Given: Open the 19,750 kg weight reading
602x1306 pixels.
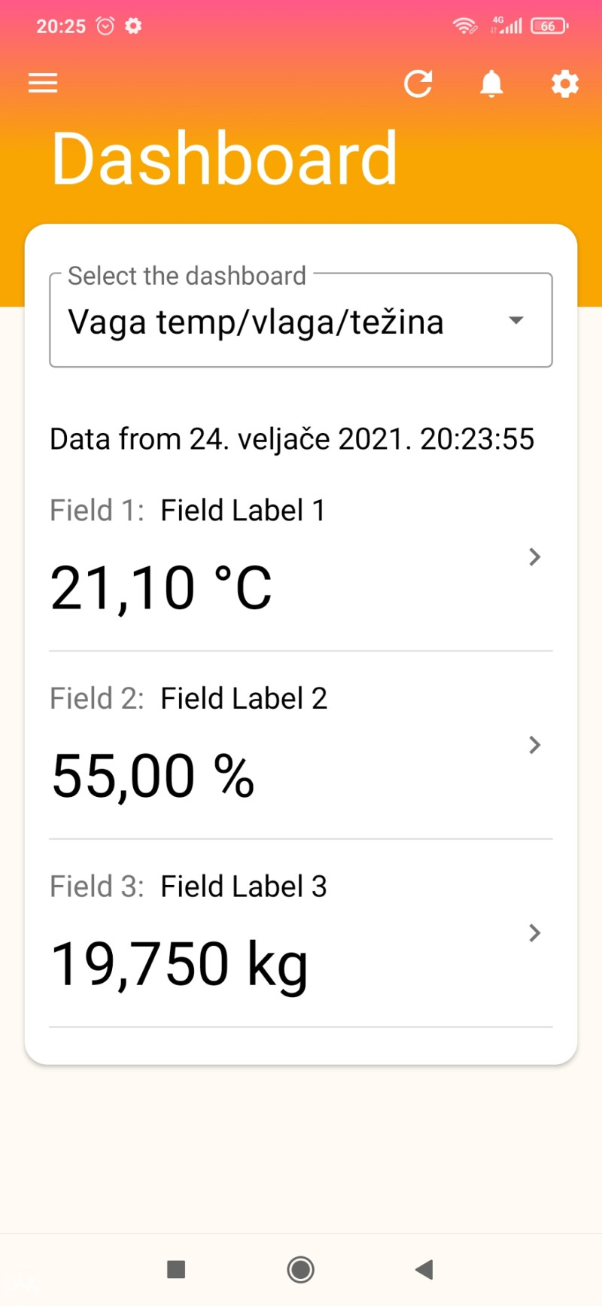Looking at the screenshot, I should tap(179, 965).
